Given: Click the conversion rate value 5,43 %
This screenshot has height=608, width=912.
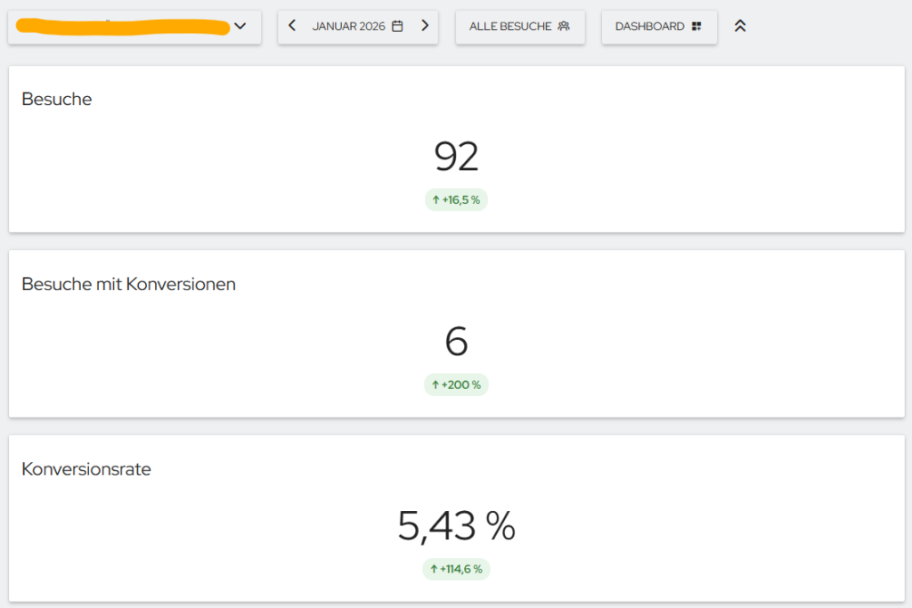Looking at the screenshot, I should pyautogui.click(x=457, y=526).
